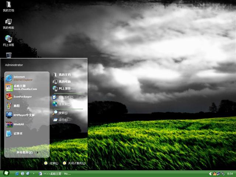Screen dimensions: 236x177
Task: Switch to 桌酷主题 - Mic... taskbar window
Action: tap(55, 174)
